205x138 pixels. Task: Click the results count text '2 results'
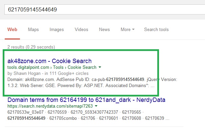[16, 47]
